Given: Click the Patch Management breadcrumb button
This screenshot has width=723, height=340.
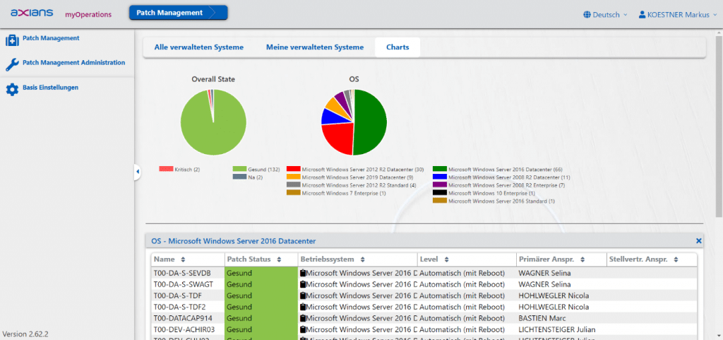Looking at the screenshot, I should click(177, 12).
